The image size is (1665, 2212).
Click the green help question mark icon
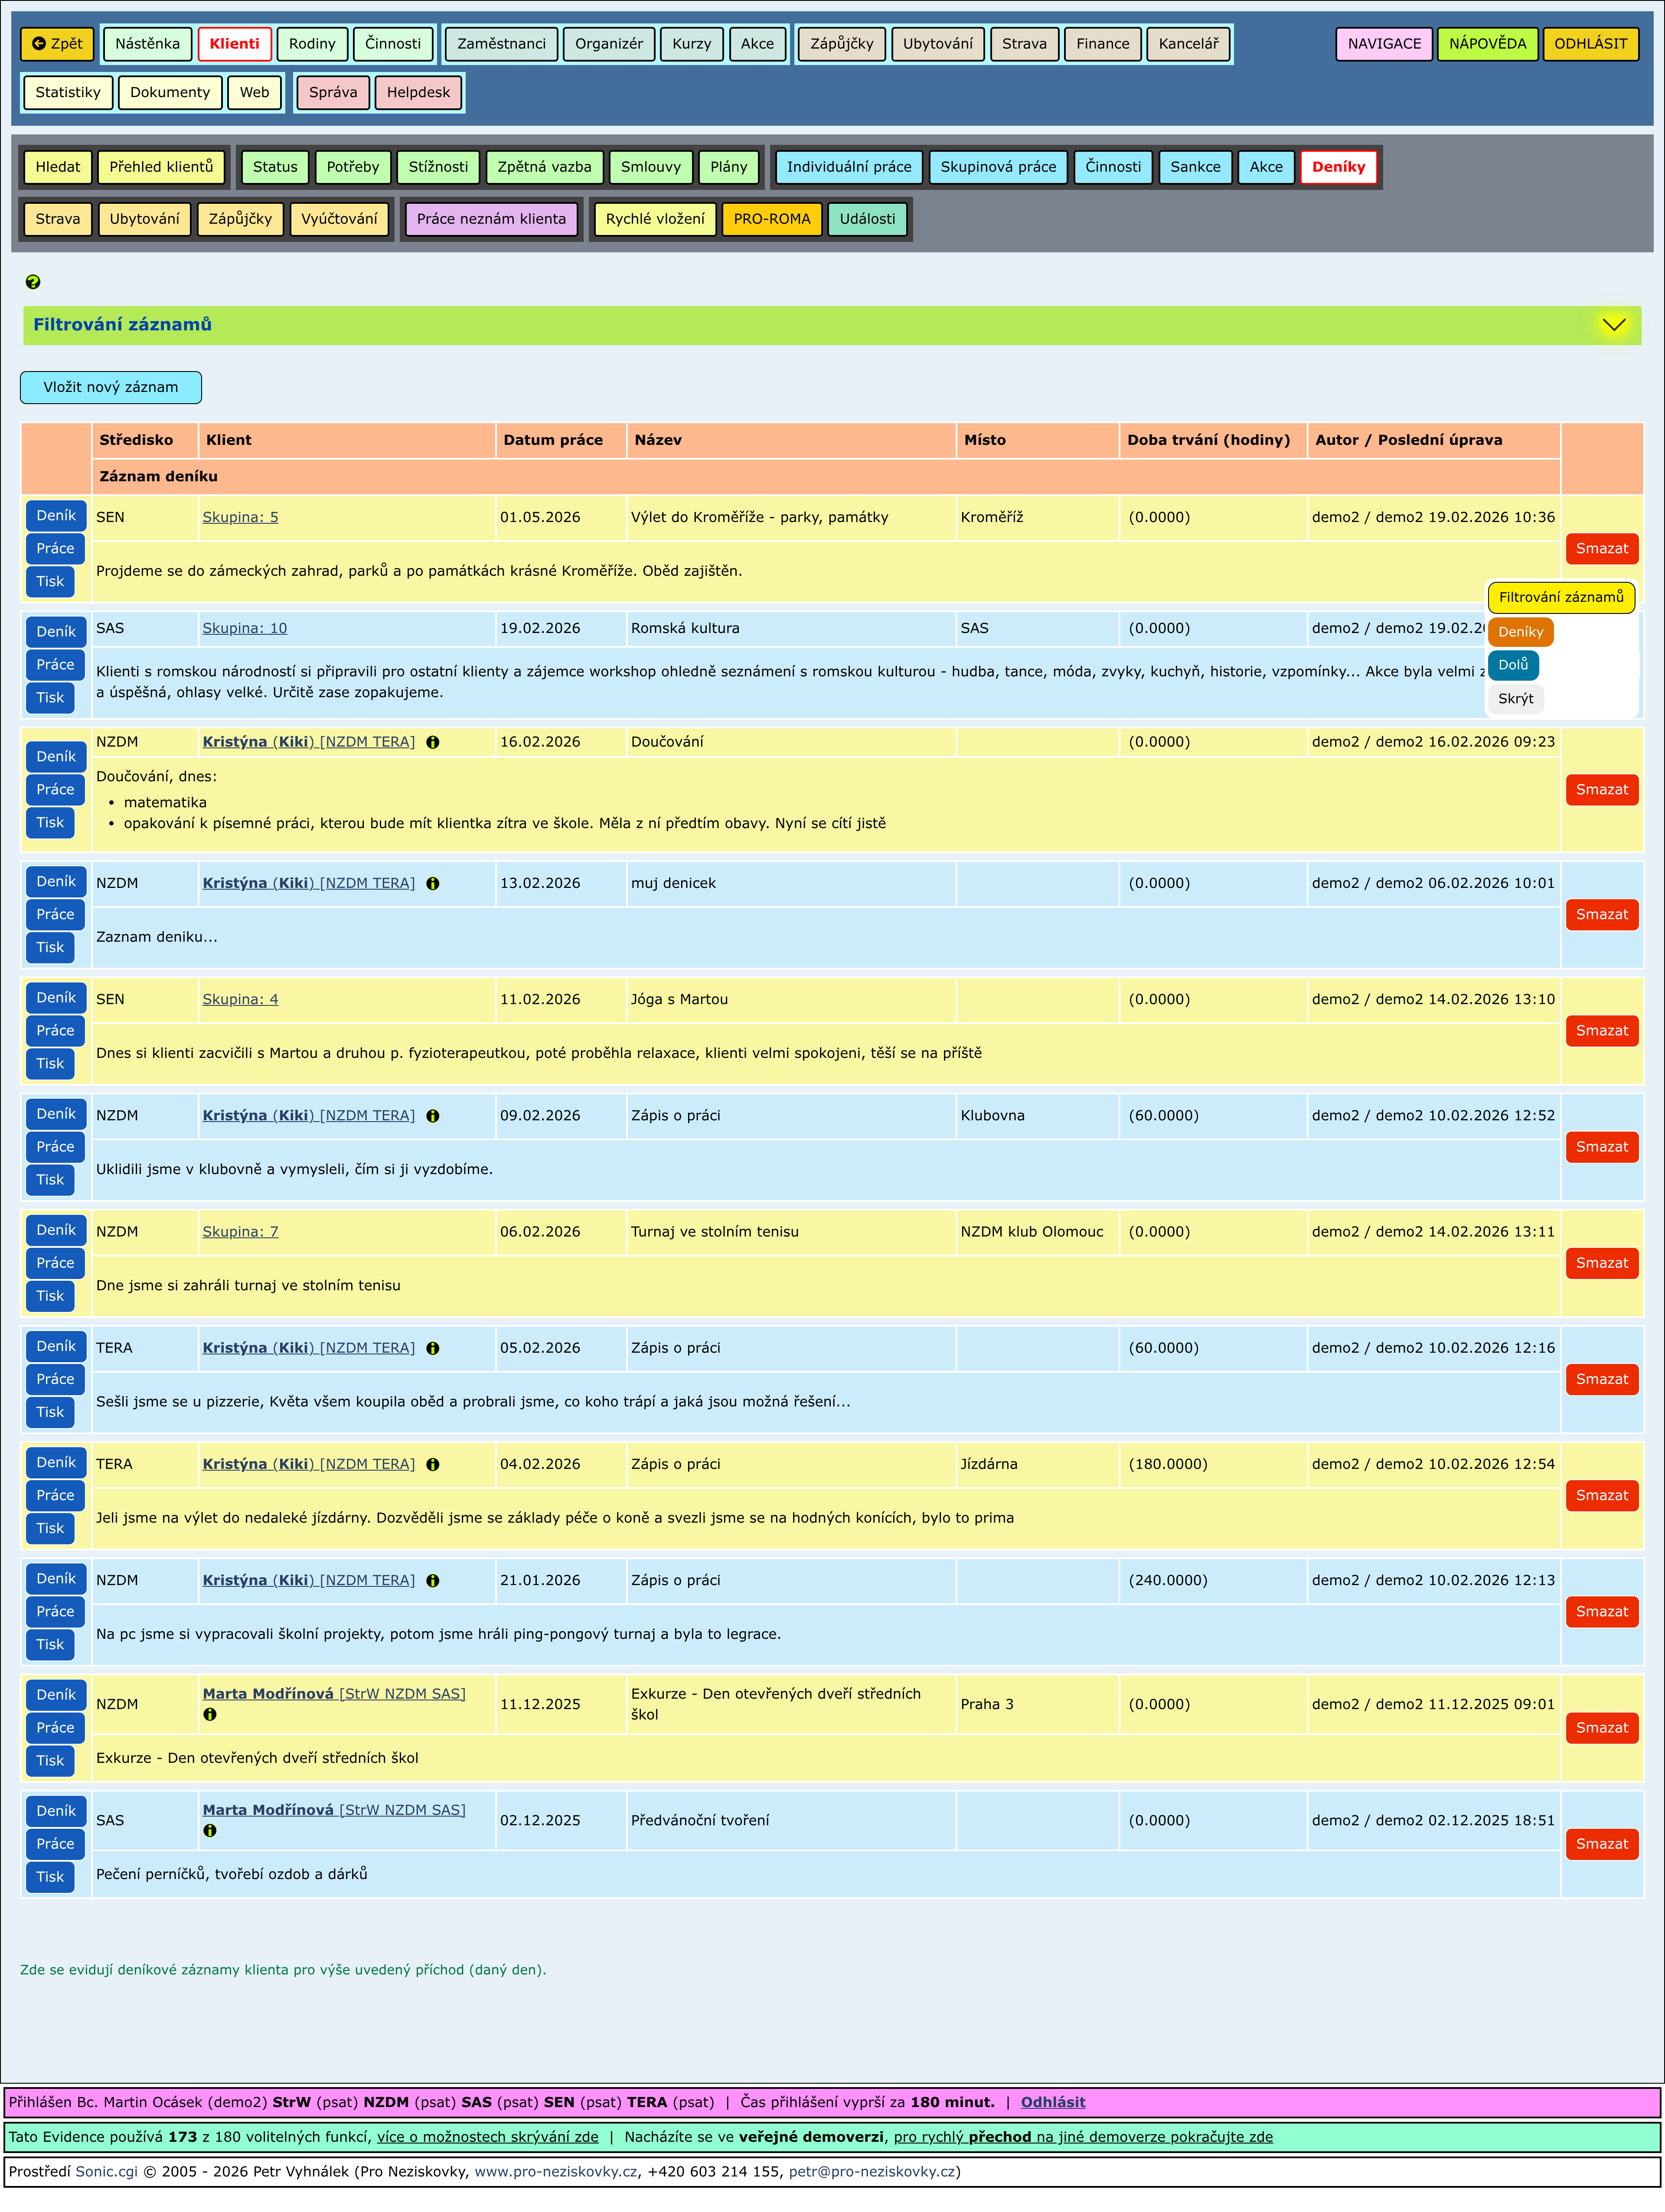coord(33,282)
